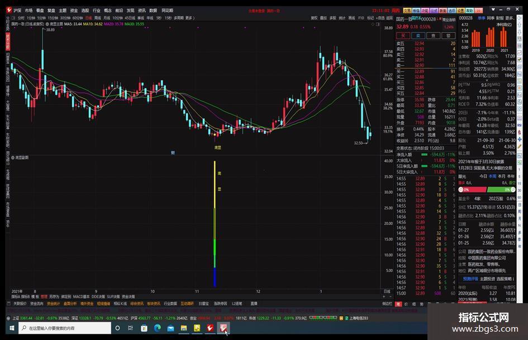Open the 行业 menu
Screen dimensions: 528x340
tap(96, 11)
